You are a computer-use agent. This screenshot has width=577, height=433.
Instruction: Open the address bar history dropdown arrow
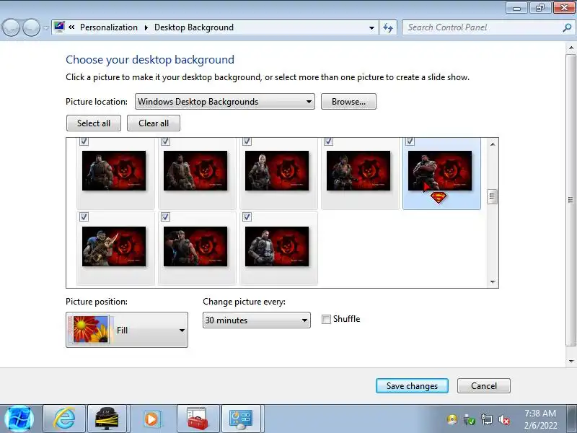[x=371, y=27]
